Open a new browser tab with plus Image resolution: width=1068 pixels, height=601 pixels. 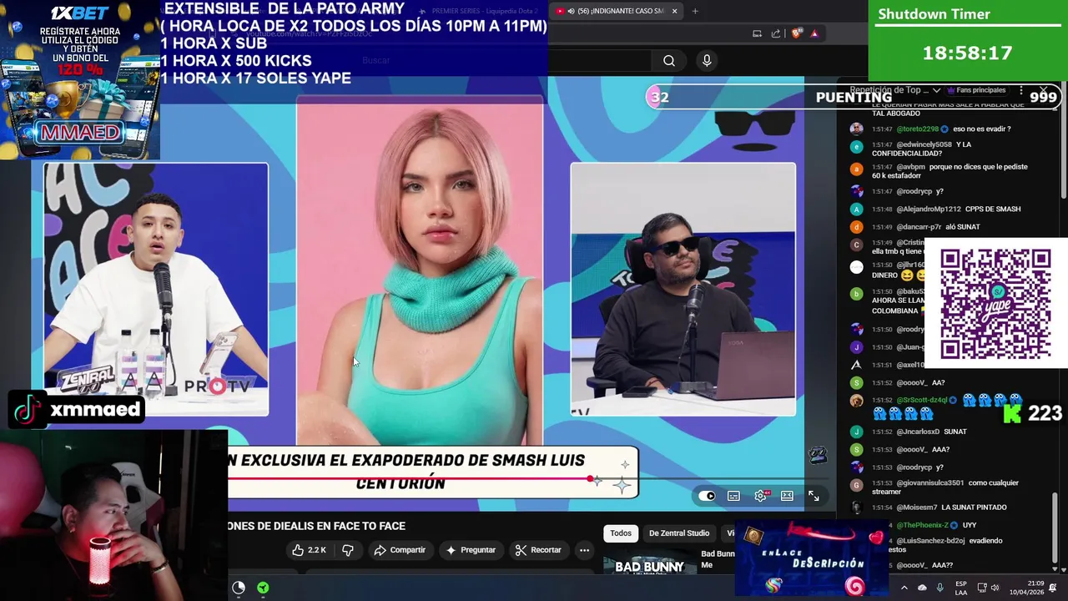point(695,11)
